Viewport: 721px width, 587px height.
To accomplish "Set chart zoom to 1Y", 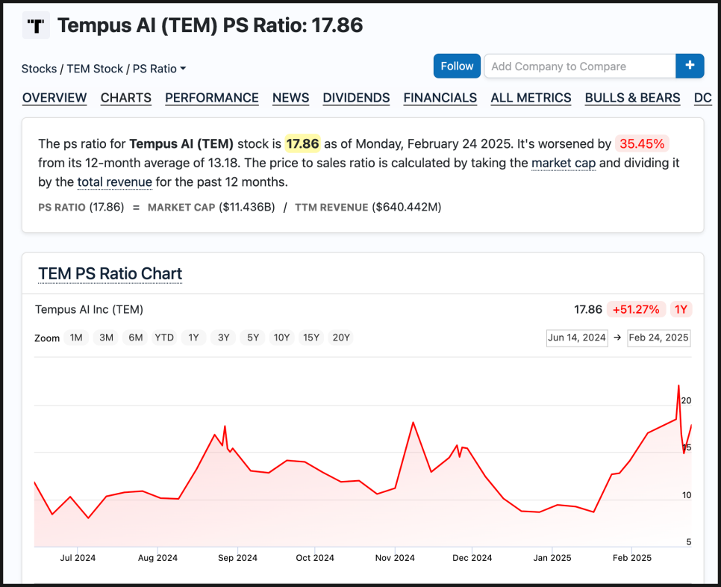I will point(193,338).
